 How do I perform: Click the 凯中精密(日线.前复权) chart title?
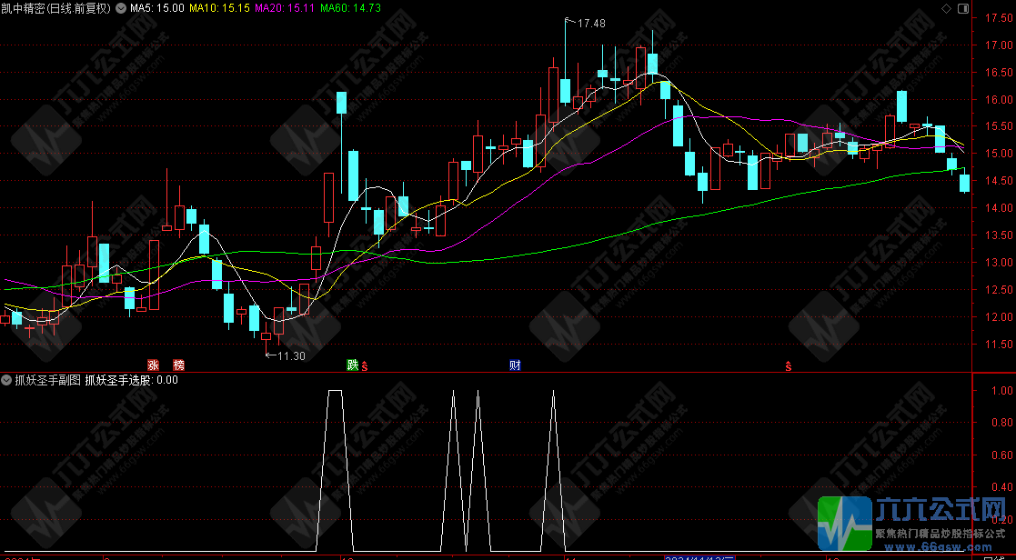55,8
